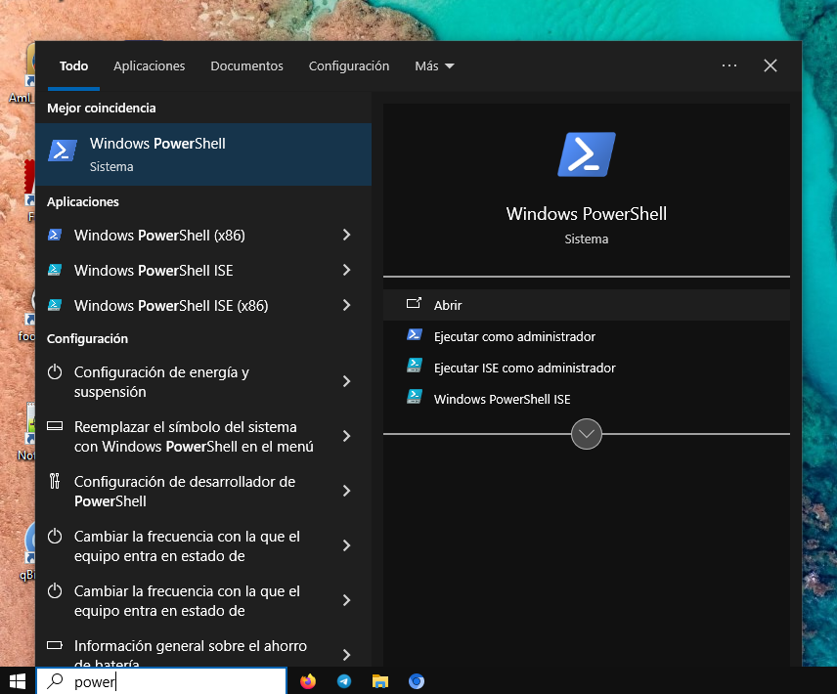
Task: Click the Mejor coincidencia heading
Action: pos(102,108)
